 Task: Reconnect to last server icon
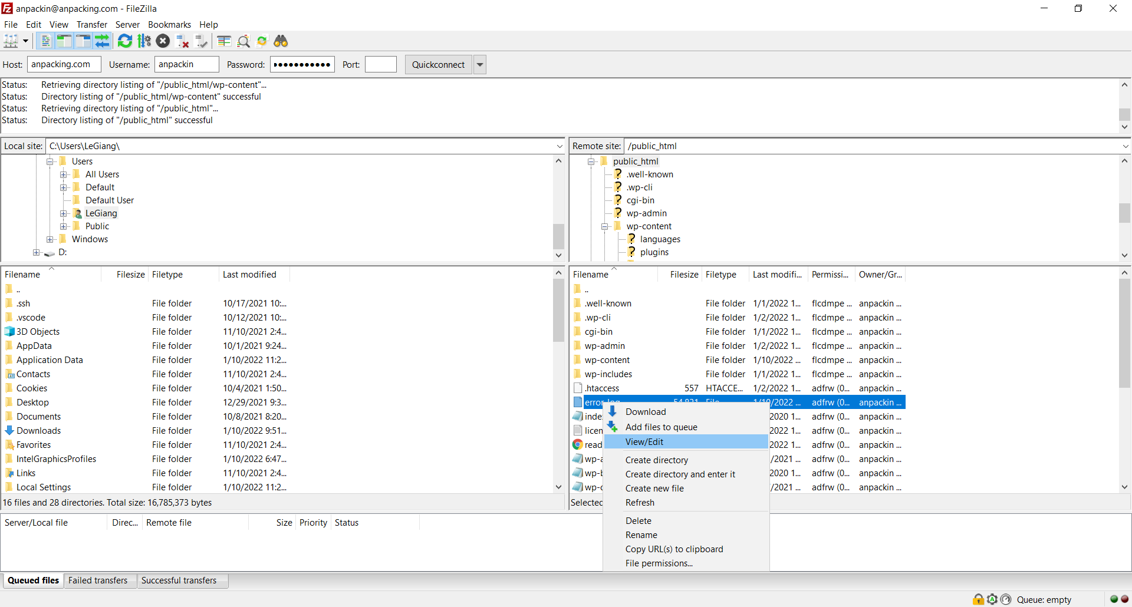[x=202, y=41]
